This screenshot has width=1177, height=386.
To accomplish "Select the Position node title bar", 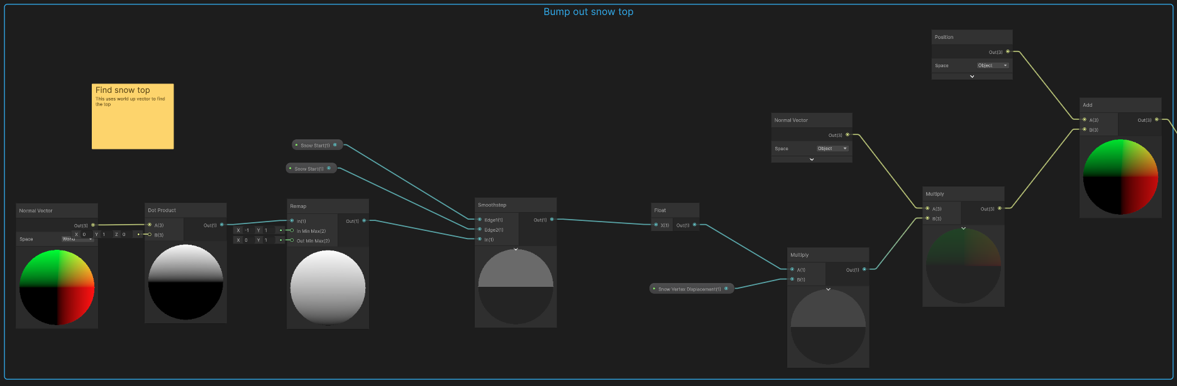I will coord(972,37).
